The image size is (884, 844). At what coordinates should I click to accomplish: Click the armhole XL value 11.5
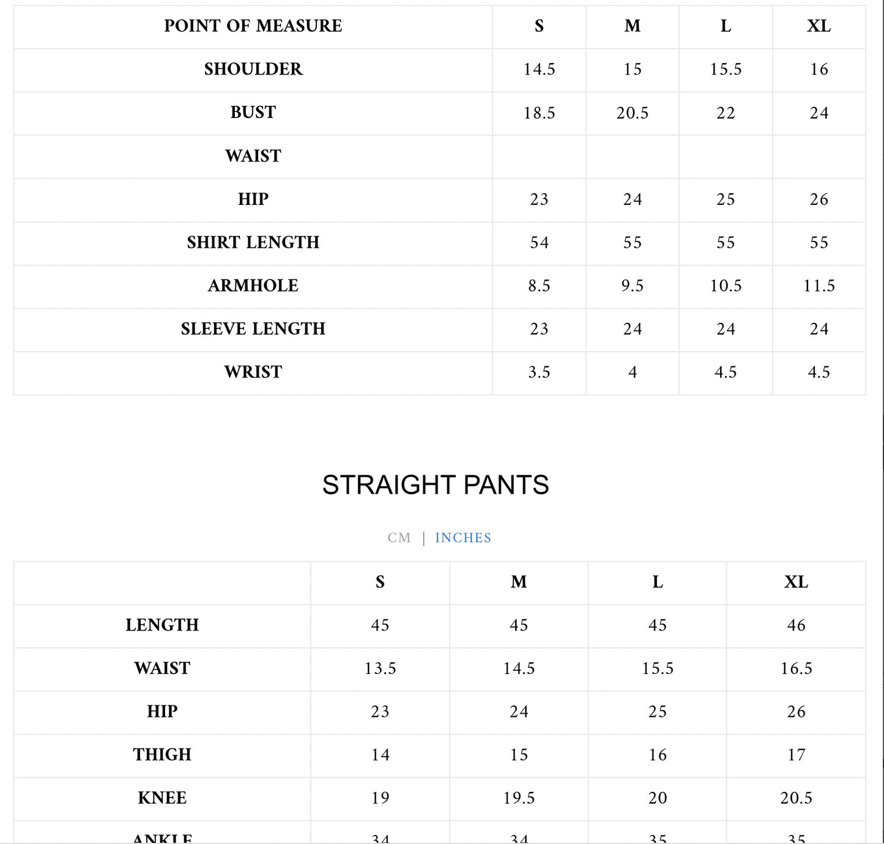(x=819, y=286)
